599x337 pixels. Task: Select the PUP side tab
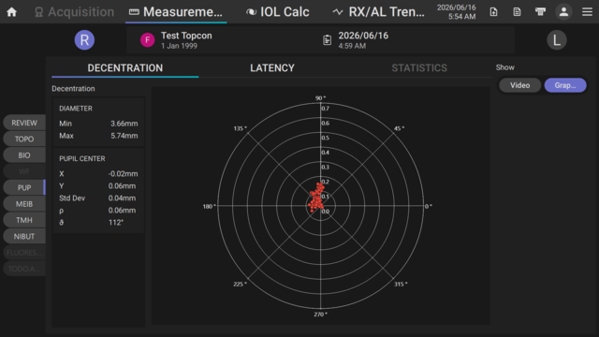(24, 187)
